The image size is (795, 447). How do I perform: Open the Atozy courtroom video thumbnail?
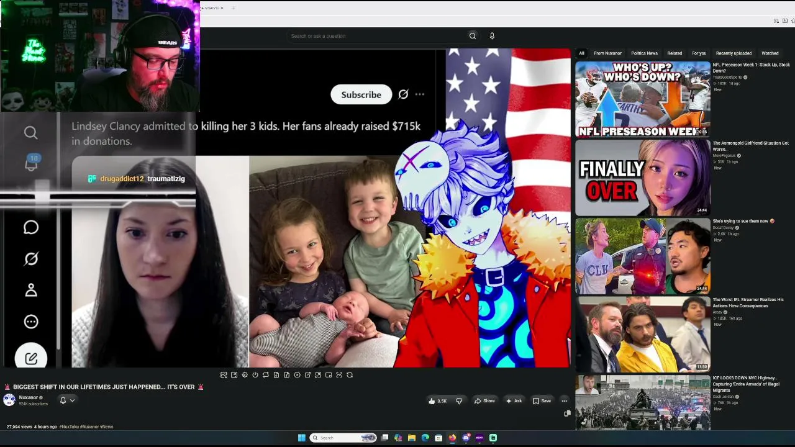[642, 333]
